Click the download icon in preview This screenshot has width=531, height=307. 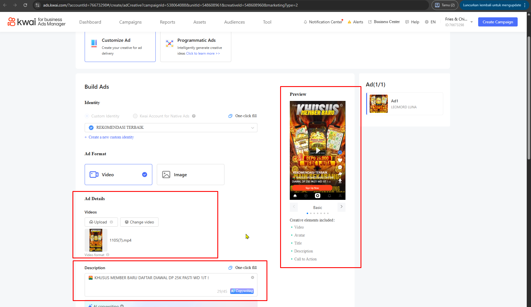pyautogui.click(x=340, y=181)
